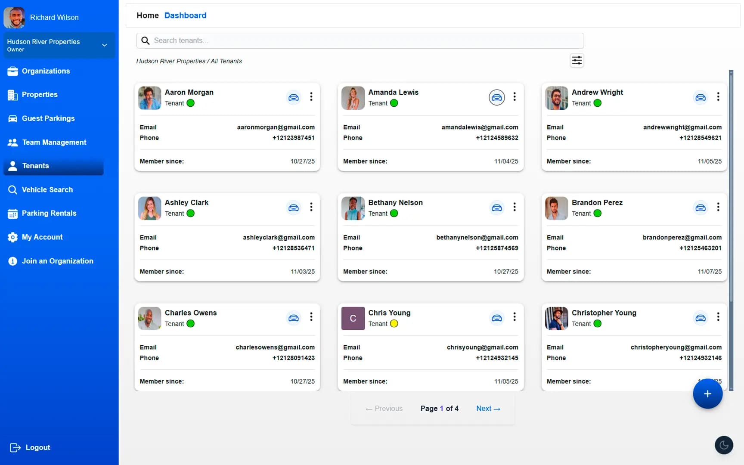Open the three-dot menu on Bethany Nelson's card

tap(515, 207)
